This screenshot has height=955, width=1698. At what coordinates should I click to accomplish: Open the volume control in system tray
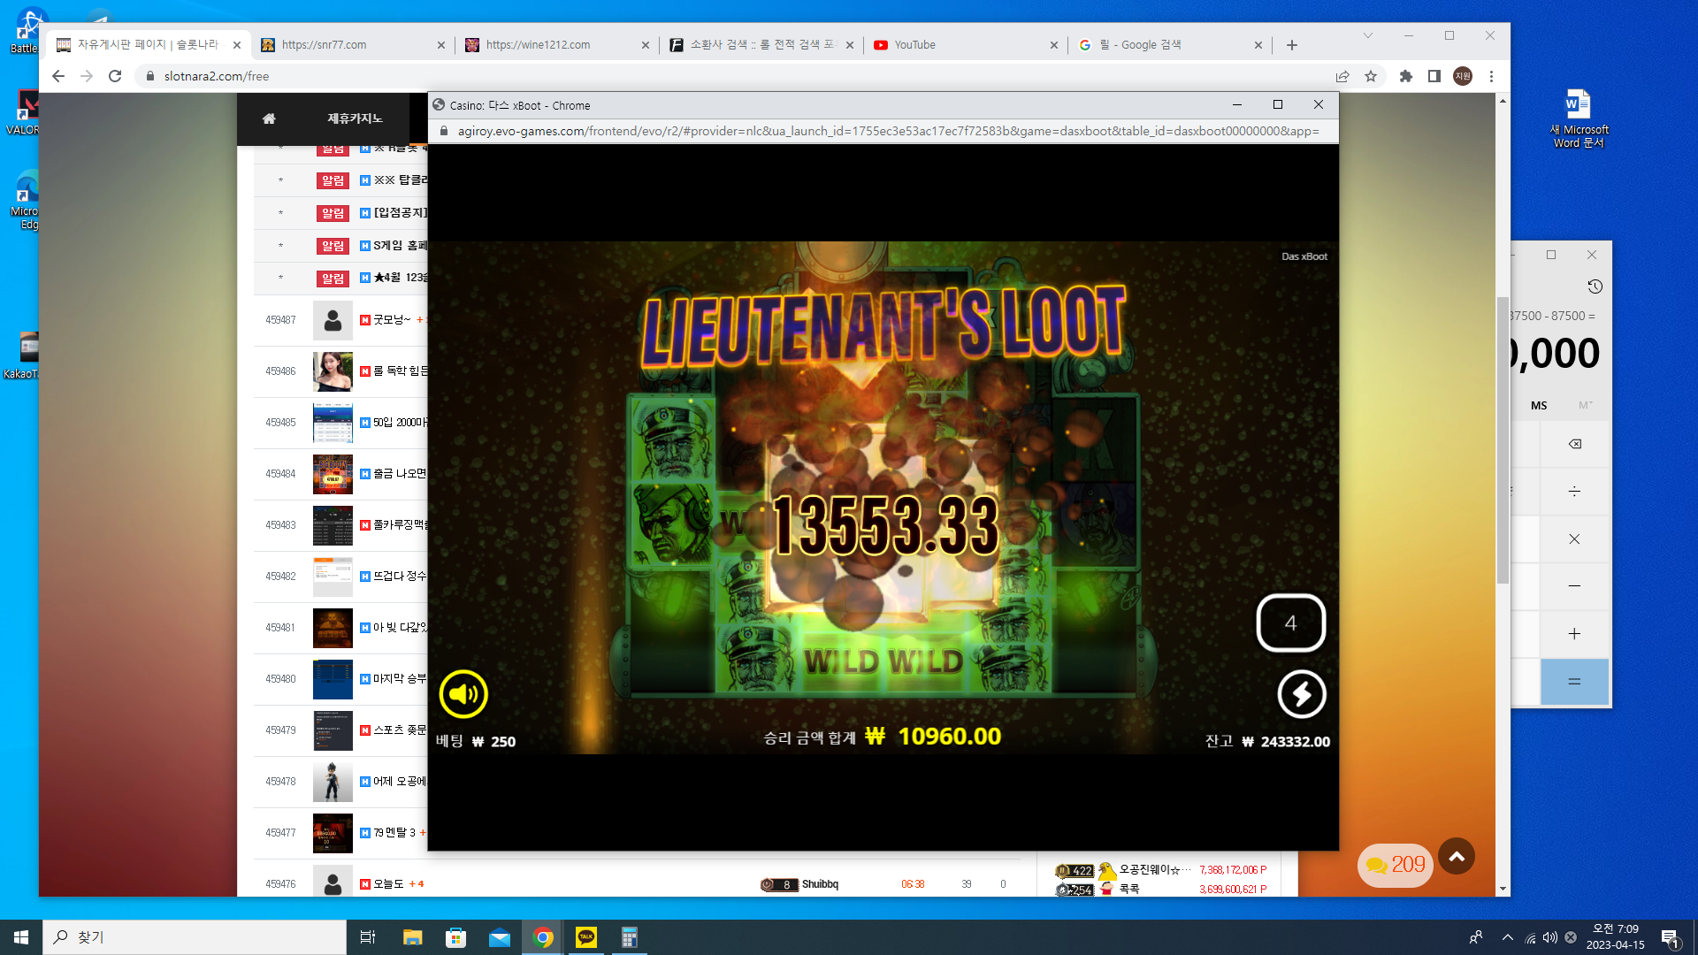click(x=1550, y=937)
